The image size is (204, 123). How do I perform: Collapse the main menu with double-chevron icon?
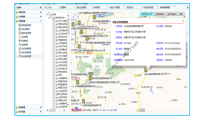[x=40, y=8]
